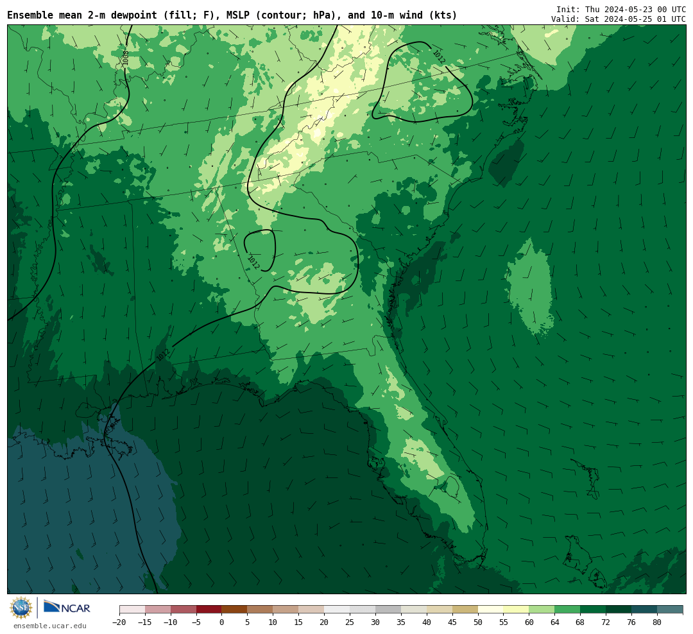The width and height of the screenshot is (693, 634).
Task: Click the 'Init: Thu 2024-05-23 00 UTC' text
Action: [621, 9]
